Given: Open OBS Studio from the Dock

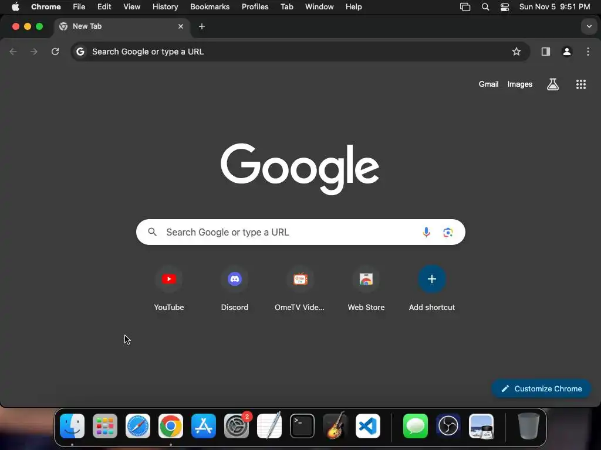Looking at the screenshot, I should [448, 426].
